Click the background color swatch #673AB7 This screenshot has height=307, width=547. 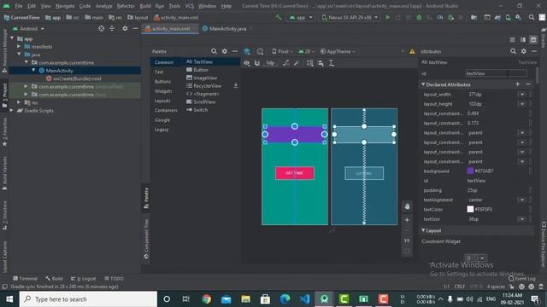pyautogui.click(x=470, y=171)
